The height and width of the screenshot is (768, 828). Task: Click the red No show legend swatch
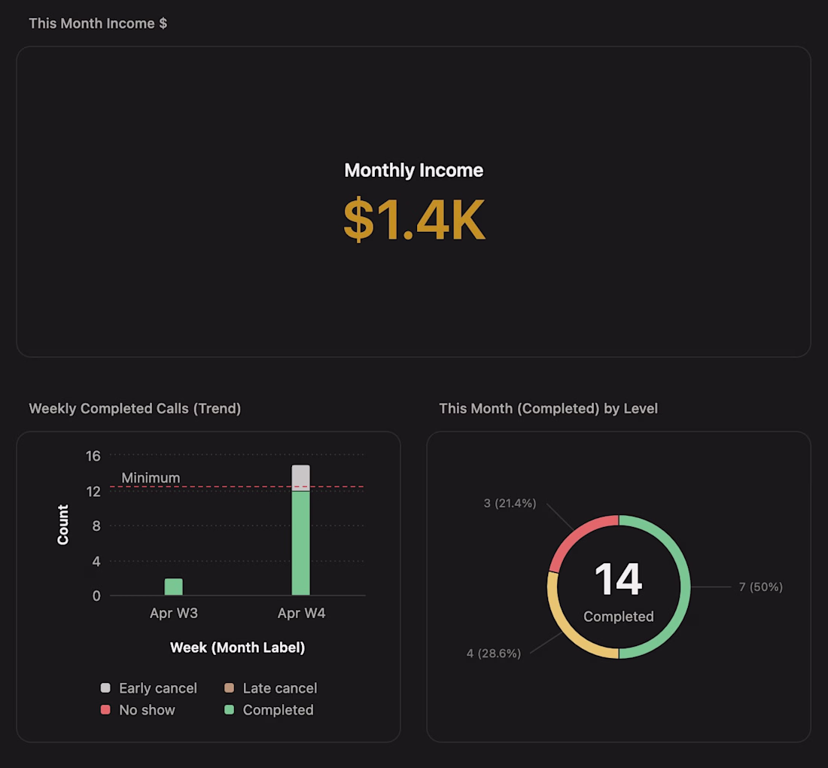tap(105, 710)
